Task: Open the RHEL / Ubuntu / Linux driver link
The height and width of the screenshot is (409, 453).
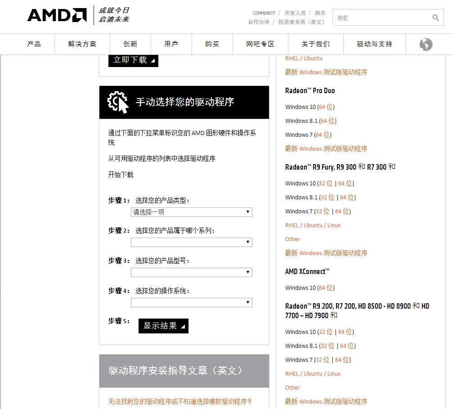Action: coord(313,225)
